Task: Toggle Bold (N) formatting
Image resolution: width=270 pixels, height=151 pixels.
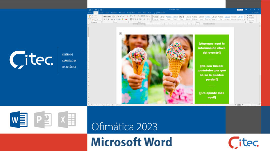Action: [x=104, y=19]
